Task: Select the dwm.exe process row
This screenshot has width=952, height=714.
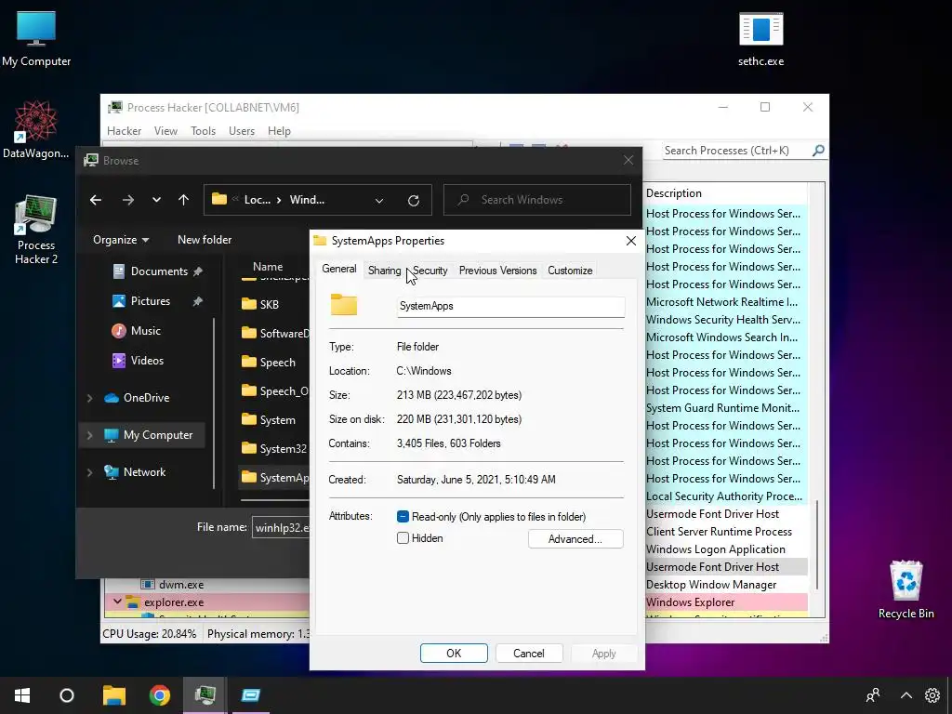Action: click(206, 585)
